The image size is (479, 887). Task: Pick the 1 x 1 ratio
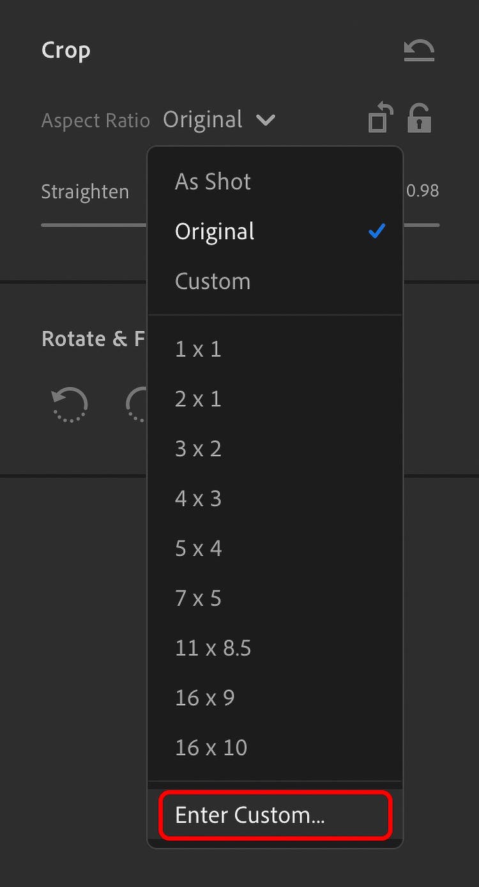pos(198,349)
